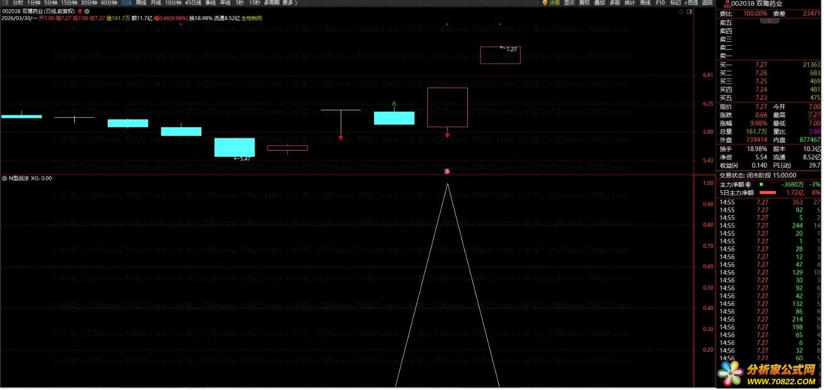The image size is (824, 390).
Task: Click the R1000 badge next to 002038
Action: pos(727,4)
